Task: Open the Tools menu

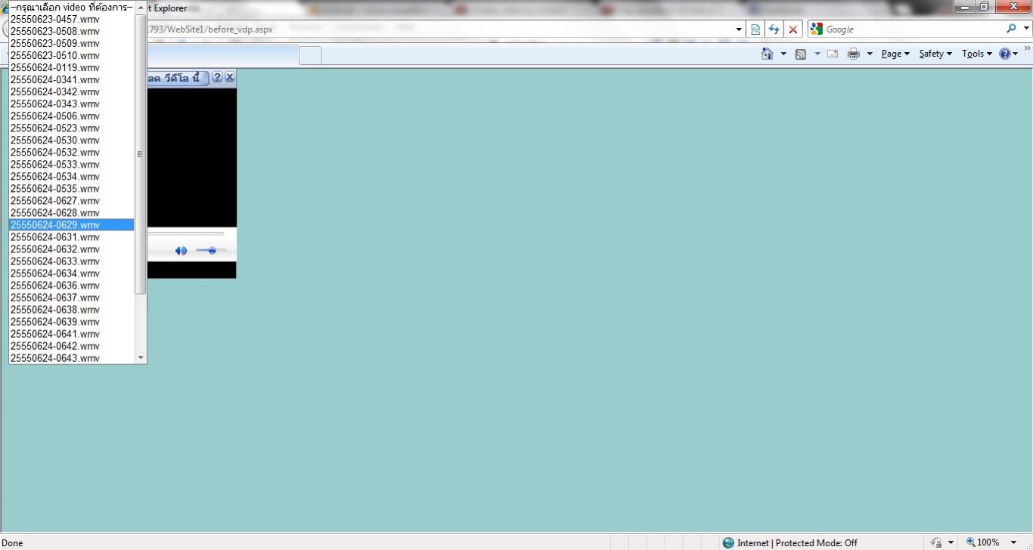Action: (x=976, y=54)
